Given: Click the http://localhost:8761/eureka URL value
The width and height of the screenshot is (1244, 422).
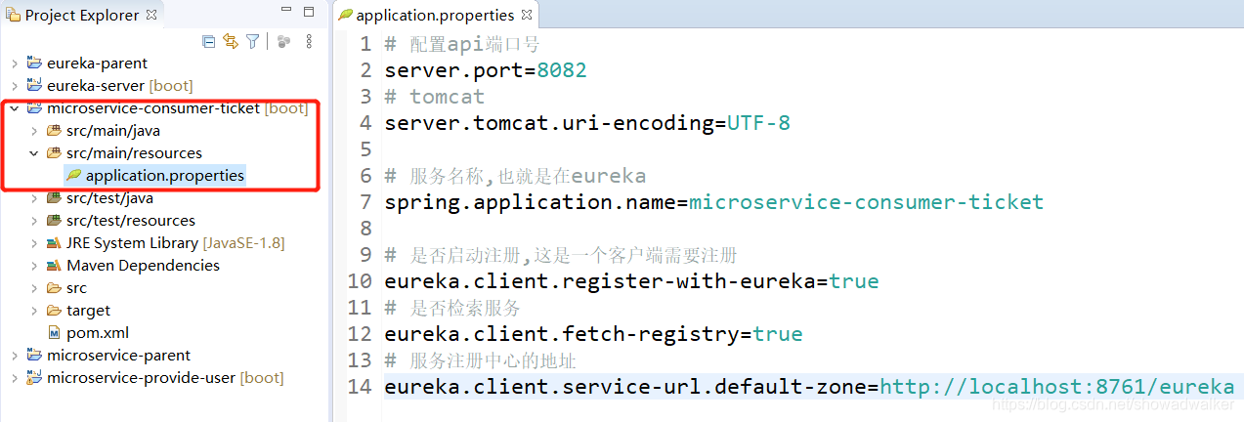Looking at the screenshot, I should 1057,387.
